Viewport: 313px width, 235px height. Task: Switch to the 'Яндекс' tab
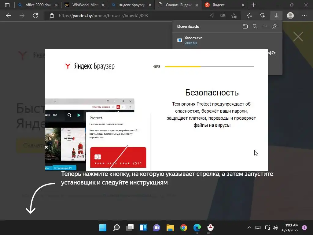(225, 5)
